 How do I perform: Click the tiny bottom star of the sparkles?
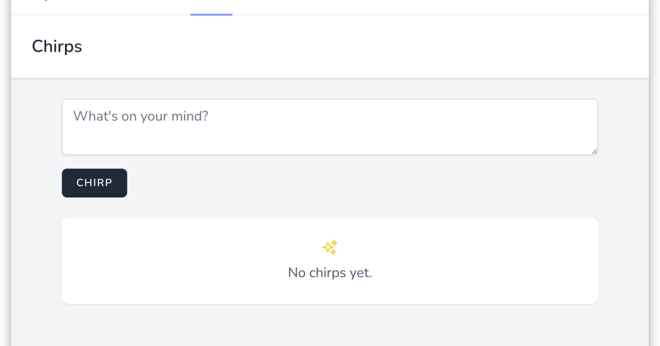point(333,252)
